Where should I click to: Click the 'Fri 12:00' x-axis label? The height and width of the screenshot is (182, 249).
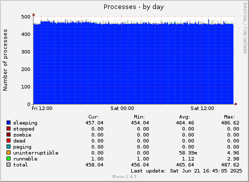(x=42, y=108)
